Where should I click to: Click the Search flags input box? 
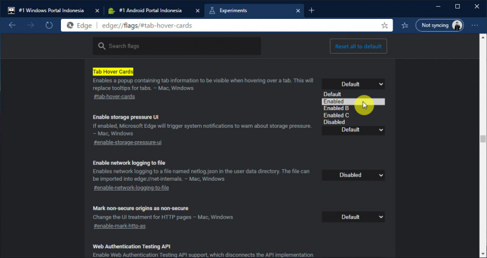(177, 46)
